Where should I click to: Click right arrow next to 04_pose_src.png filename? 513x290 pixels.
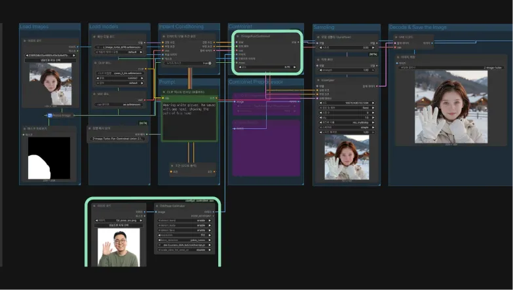pos(141,221)
